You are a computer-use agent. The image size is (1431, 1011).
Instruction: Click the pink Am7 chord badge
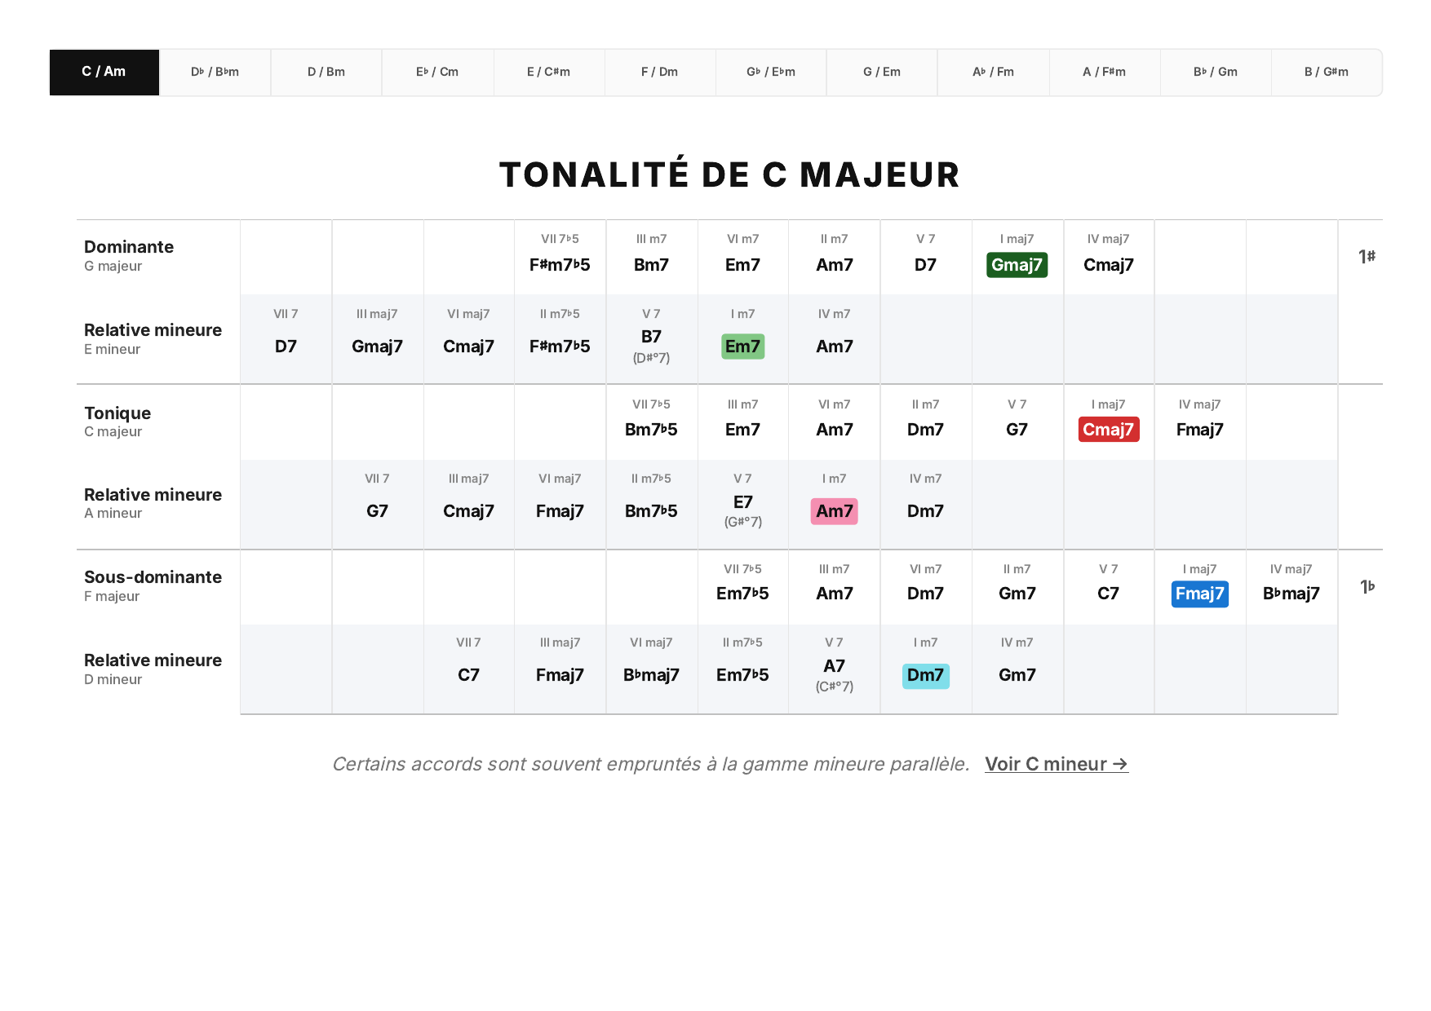[834, 511]
